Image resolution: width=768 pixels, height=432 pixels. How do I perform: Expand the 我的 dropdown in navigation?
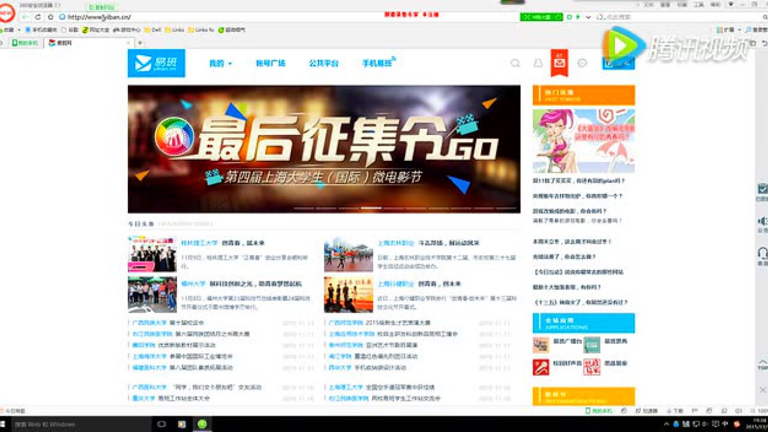click(x=220, y=63)
